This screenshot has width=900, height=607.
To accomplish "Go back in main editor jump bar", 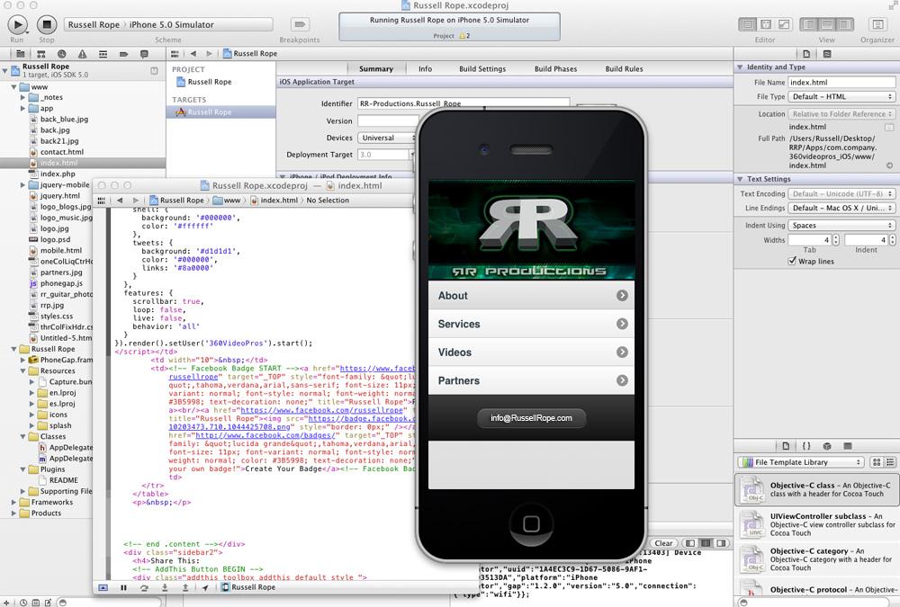I will click(x=193, y=53).
